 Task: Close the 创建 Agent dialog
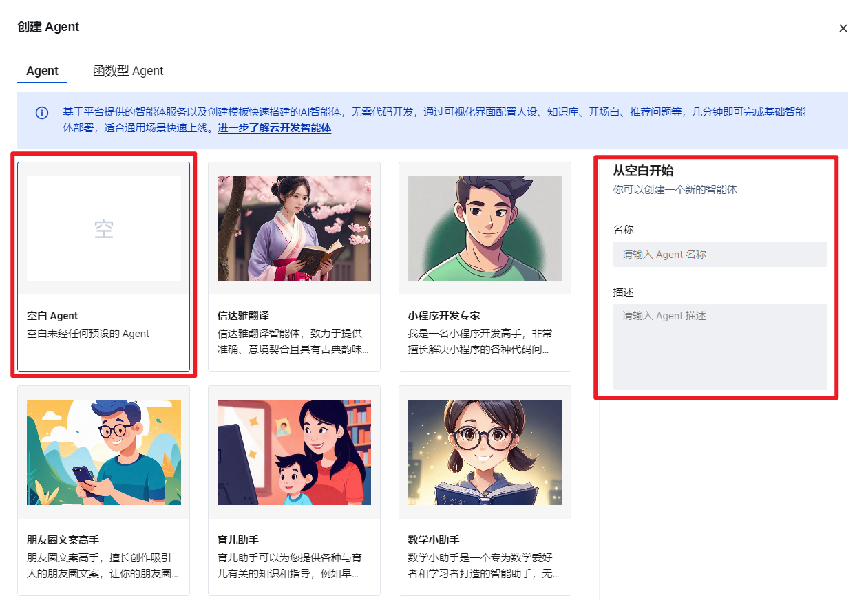coord(843,28)
